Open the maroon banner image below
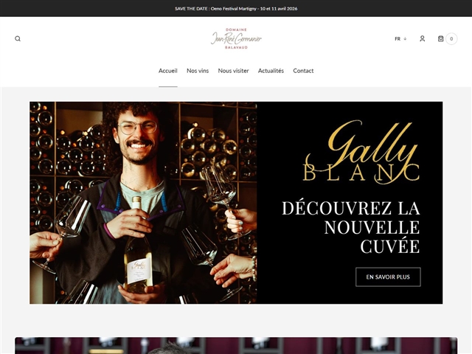Viewport: 472px width, 354px height. tap(236, 345)
